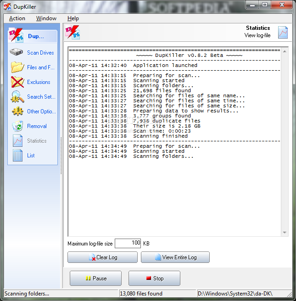The image size is (296, 301).
Task: Open the Help menu
Action: (x=73, y=18)
